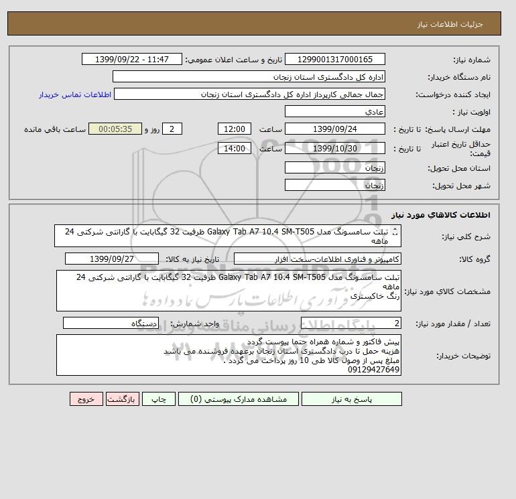Click goods group field کامپیوتر و فناوری اطلاعات
The height and width of the screenshot is (499, 516).
point(317,259)
